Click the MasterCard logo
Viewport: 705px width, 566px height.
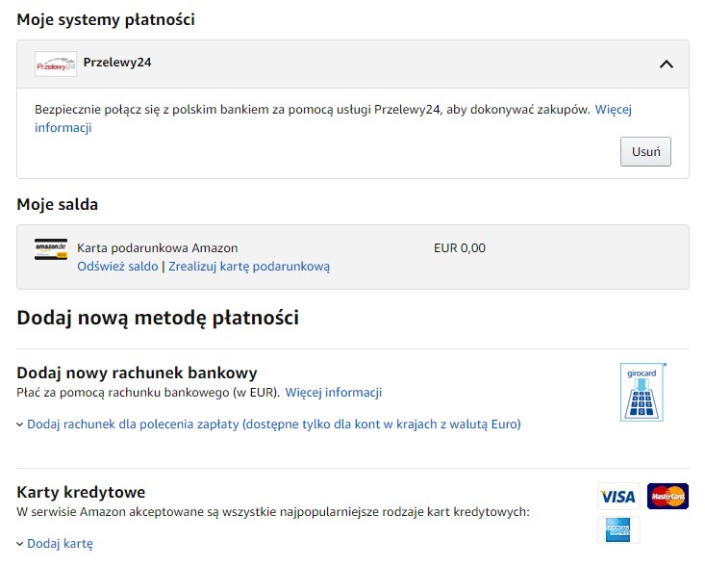(667, 497)
